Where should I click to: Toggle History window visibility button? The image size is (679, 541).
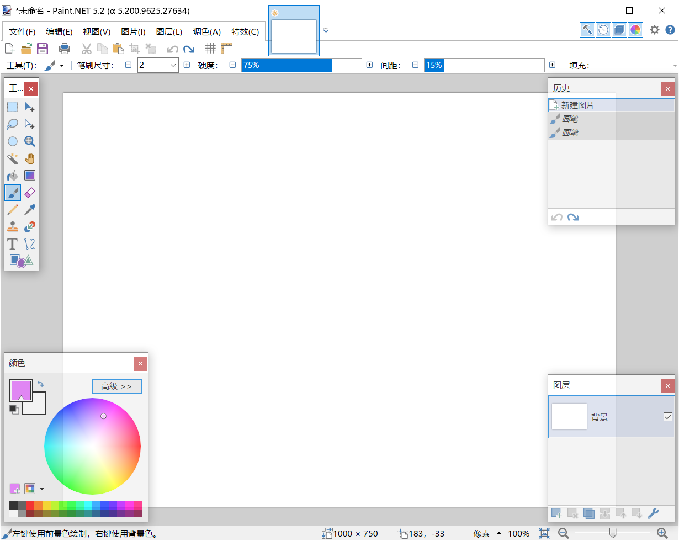click(x=603, y=30)
